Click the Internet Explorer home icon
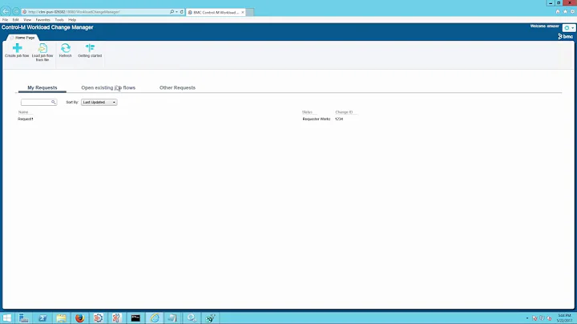The image size is (577, 324). click(x=558, y=12)
